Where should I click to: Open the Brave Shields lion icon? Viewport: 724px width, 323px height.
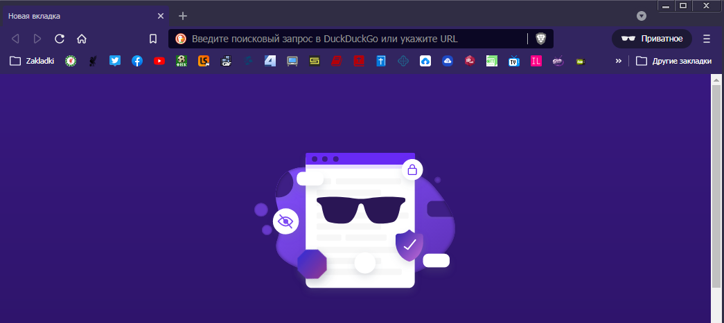click(540, 39)
